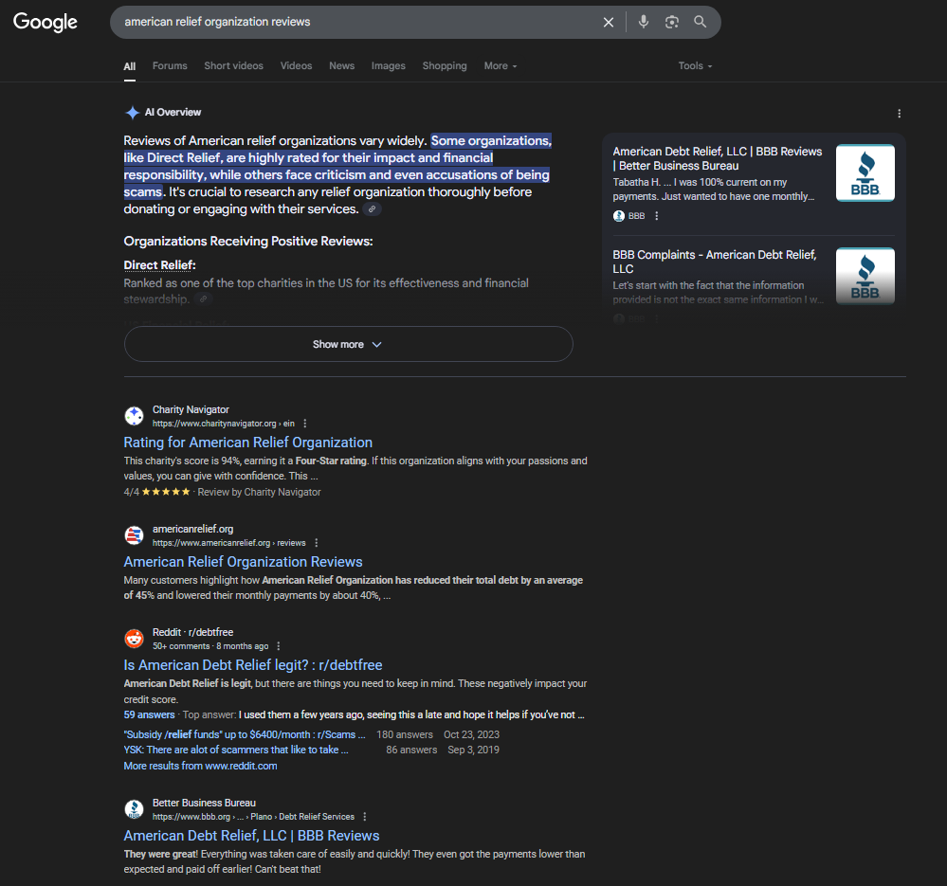Image resolution: width=947 pixels, height=886 pixels.
Task: Open the Tools dropdown
Action: point(695,66)
